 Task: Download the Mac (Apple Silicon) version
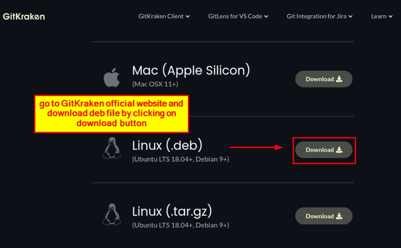click(323, 79)
